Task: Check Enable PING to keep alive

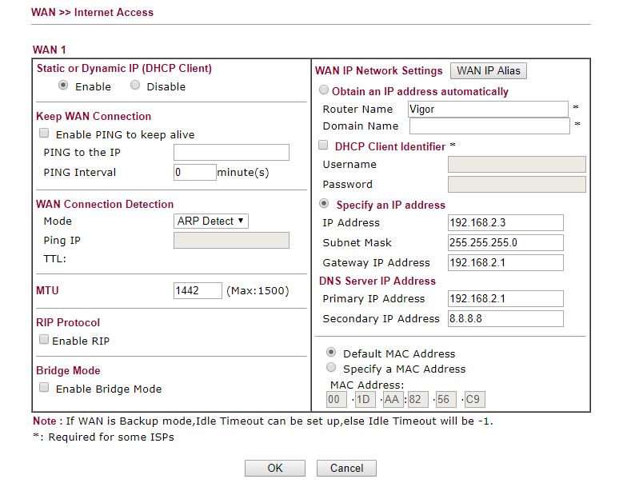Action: click(x=45, y=134)
